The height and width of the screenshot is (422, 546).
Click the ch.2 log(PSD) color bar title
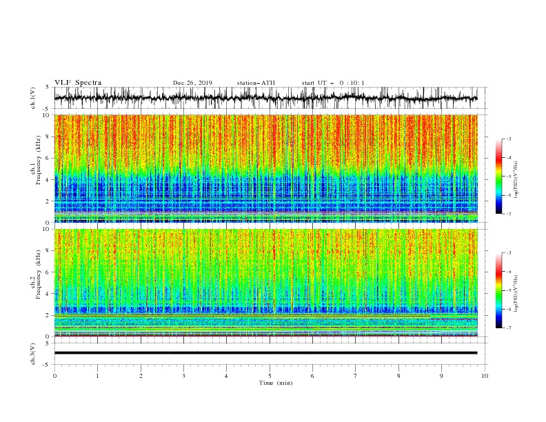tap(516, 293)
